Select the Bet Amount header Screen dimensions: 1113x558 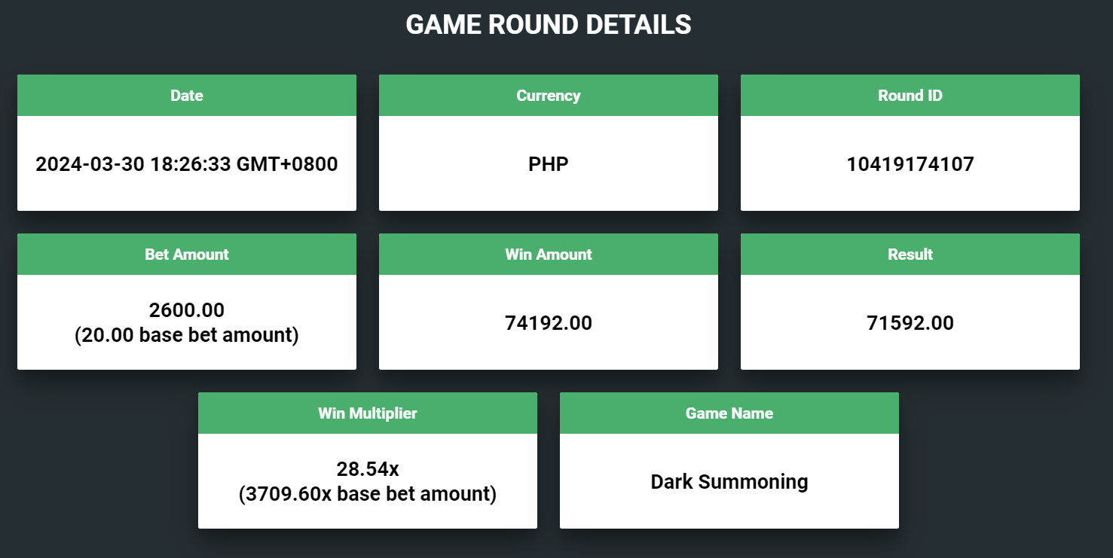click(x=187, y=255)
